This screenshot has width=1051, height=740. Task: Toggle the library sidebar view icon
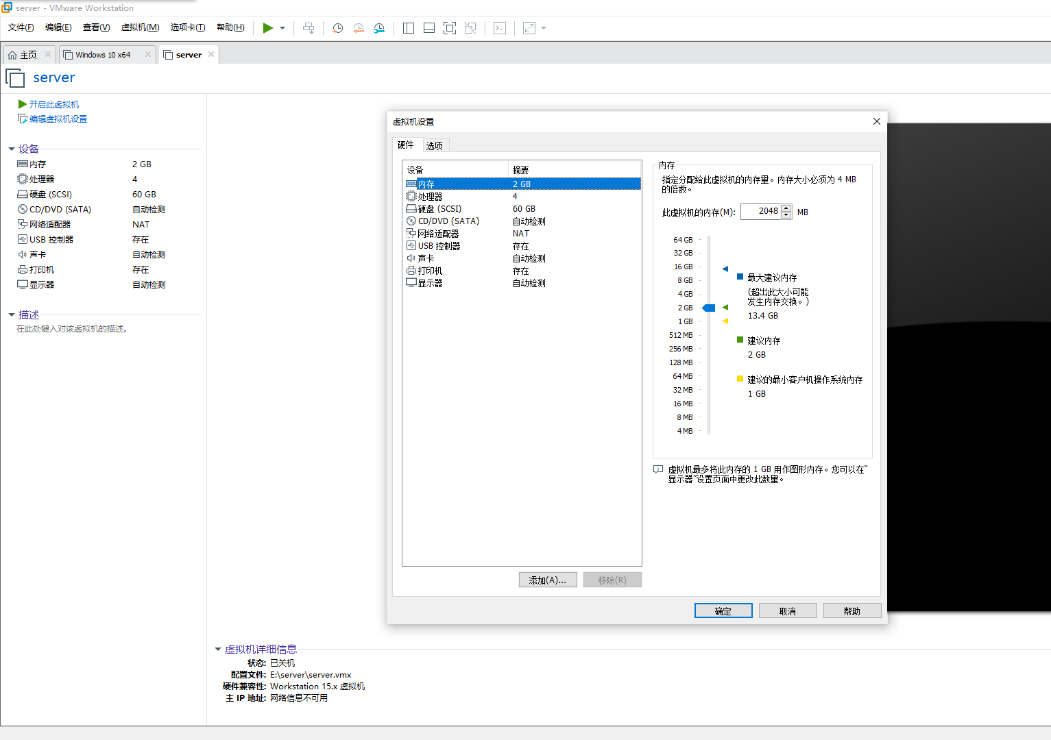409,28
